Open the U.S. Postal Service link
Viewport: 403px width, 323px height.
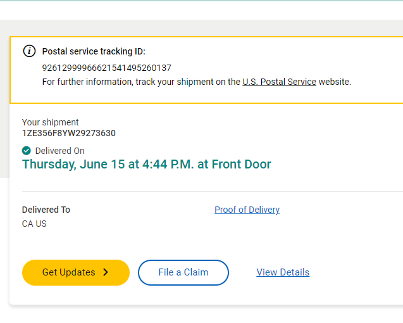tap(279, 82)
